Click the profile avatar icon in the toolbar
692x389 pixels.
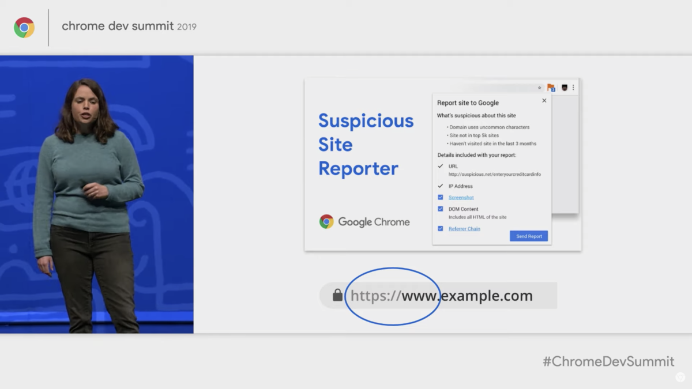coord(565,88)
